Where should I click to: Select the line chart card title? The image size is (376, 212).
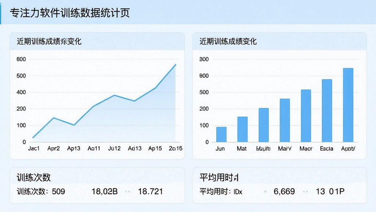[x=49, y=41]
